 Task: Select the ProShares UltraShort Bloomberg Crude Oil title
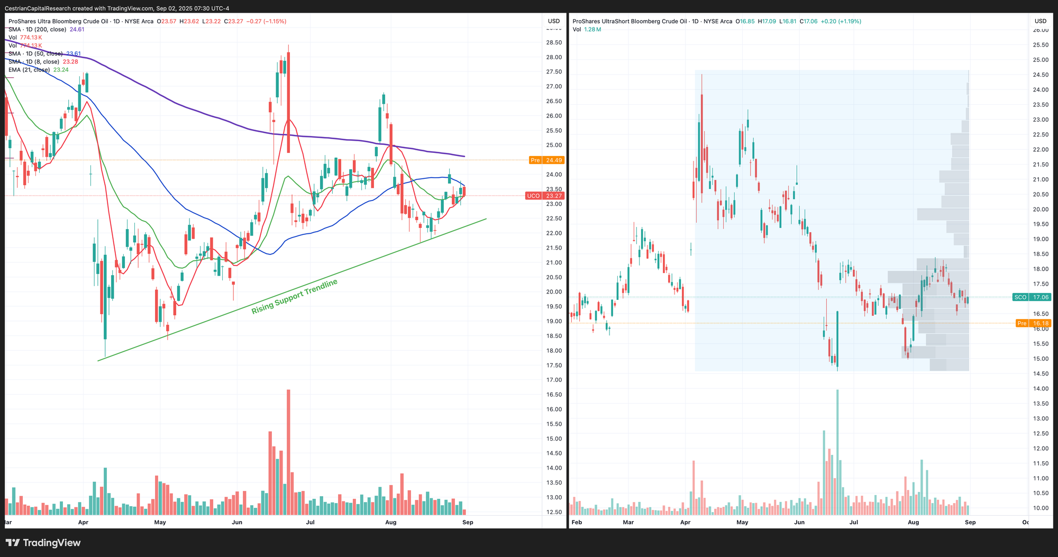click(630, 22)
